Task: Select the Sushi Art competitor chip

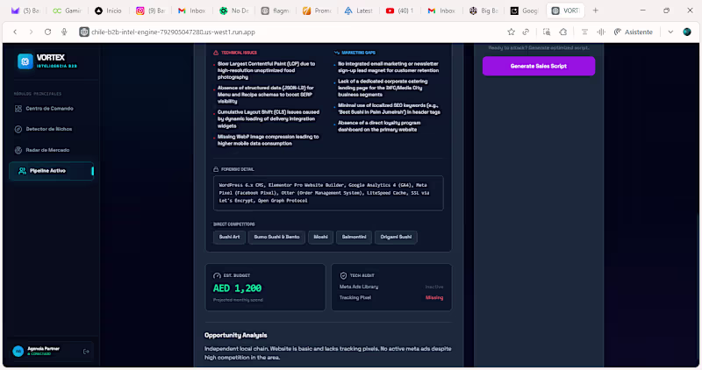Action: (x=229, y=237)
